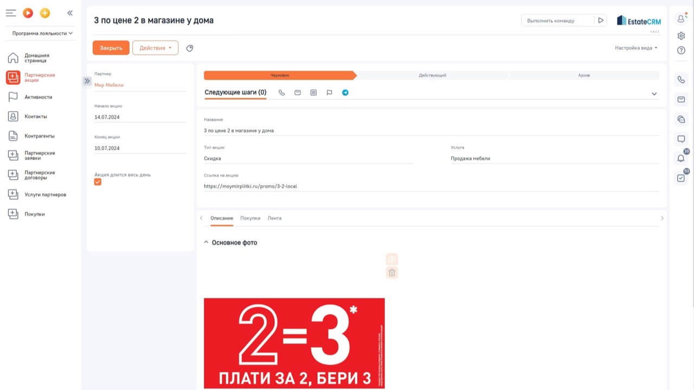Click the Telegram icon in next steps
Screen dimensions: 694x390
[345, 93]
